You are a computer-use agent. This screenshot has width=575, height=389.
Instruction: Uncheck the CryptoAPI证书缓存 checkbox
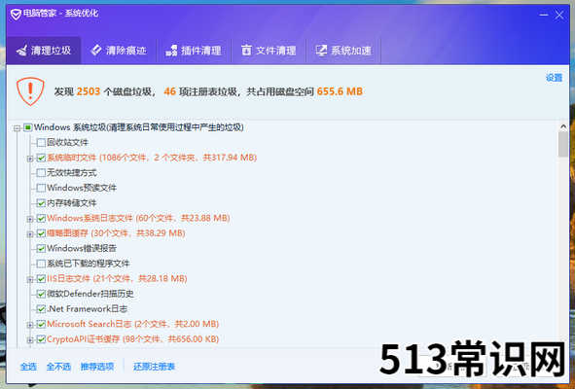pos(41,339)
